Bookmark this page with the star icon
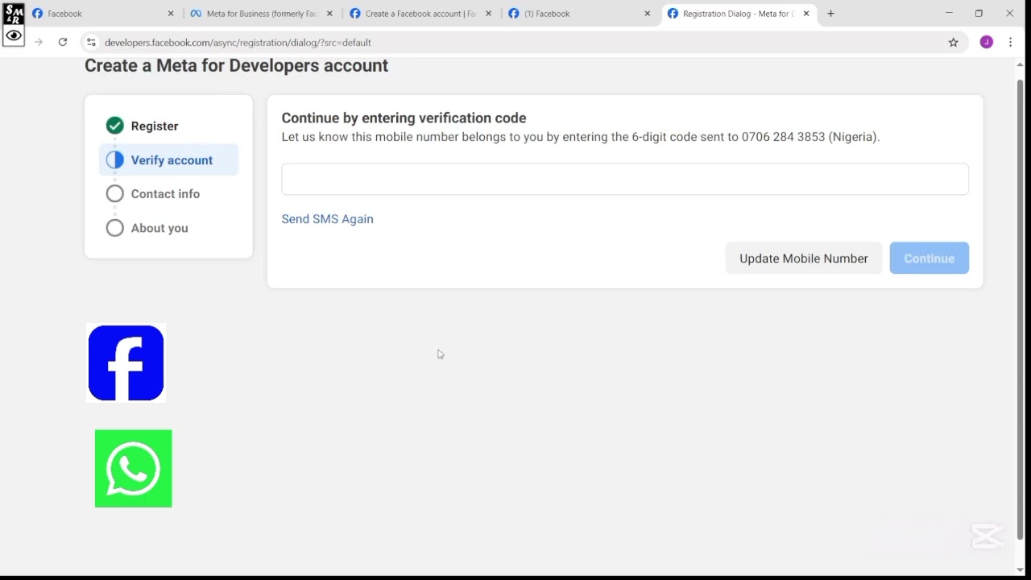Image resolution: width=1031 pixels, height=580 pixels. click(954, 42)
